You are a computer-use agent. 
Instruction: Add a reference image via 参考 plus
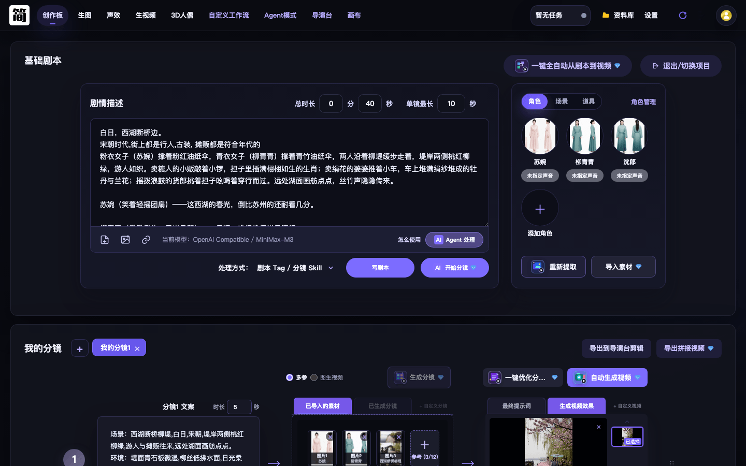click(x=425, y=447)
